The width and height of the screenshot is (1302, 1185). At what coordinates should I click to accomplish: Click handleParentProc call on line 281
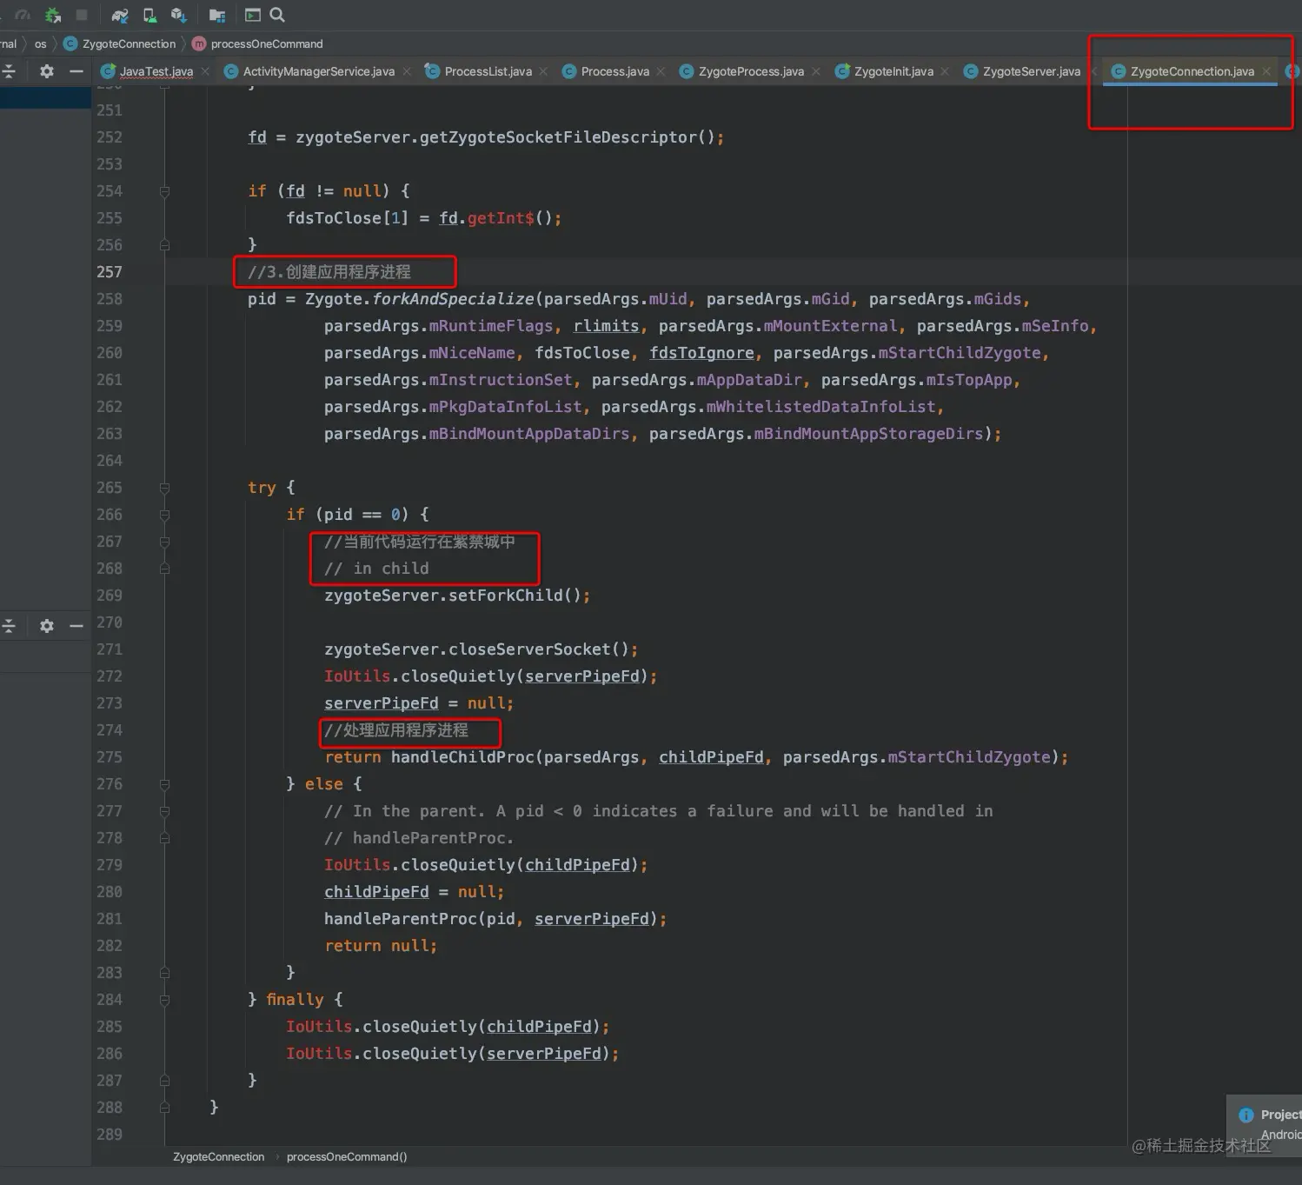tap(401, 919)
